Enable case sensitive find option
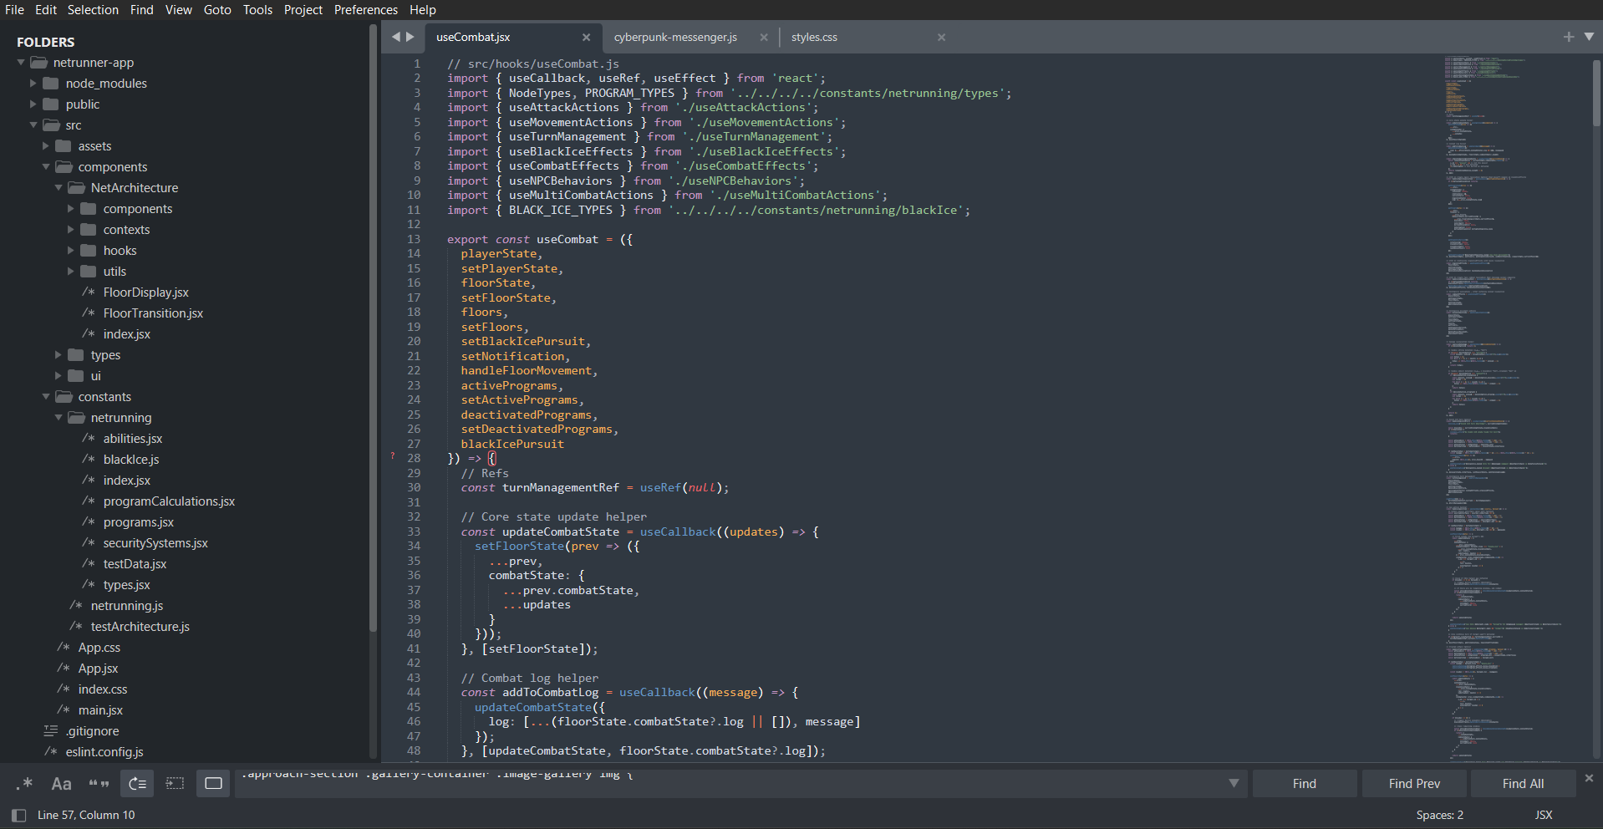This screenshot has width=1603, height=829. tap(61, 784)
